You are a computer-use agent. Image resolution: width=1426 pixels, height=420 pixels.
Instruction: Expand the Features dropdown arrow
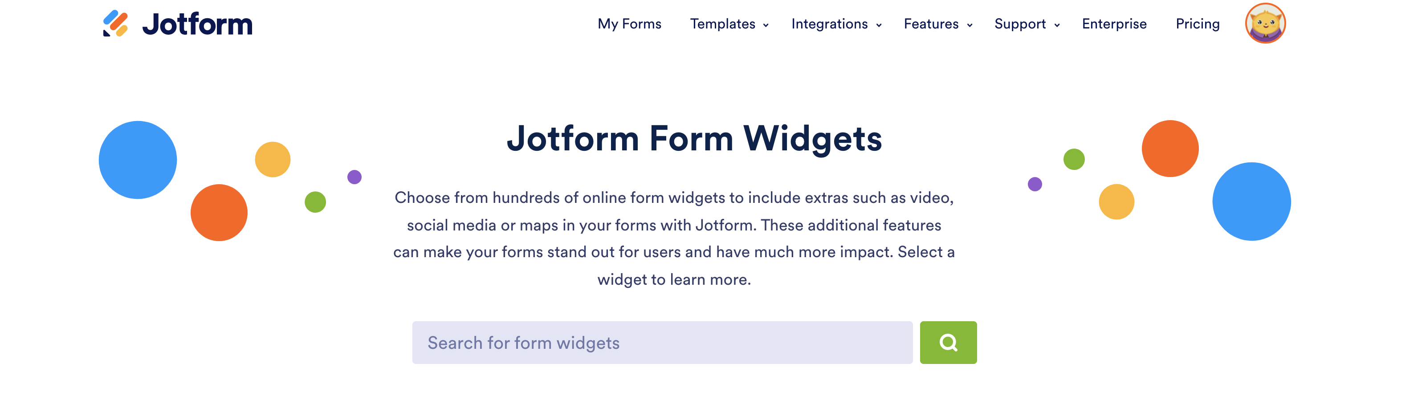tap(970, 25)
